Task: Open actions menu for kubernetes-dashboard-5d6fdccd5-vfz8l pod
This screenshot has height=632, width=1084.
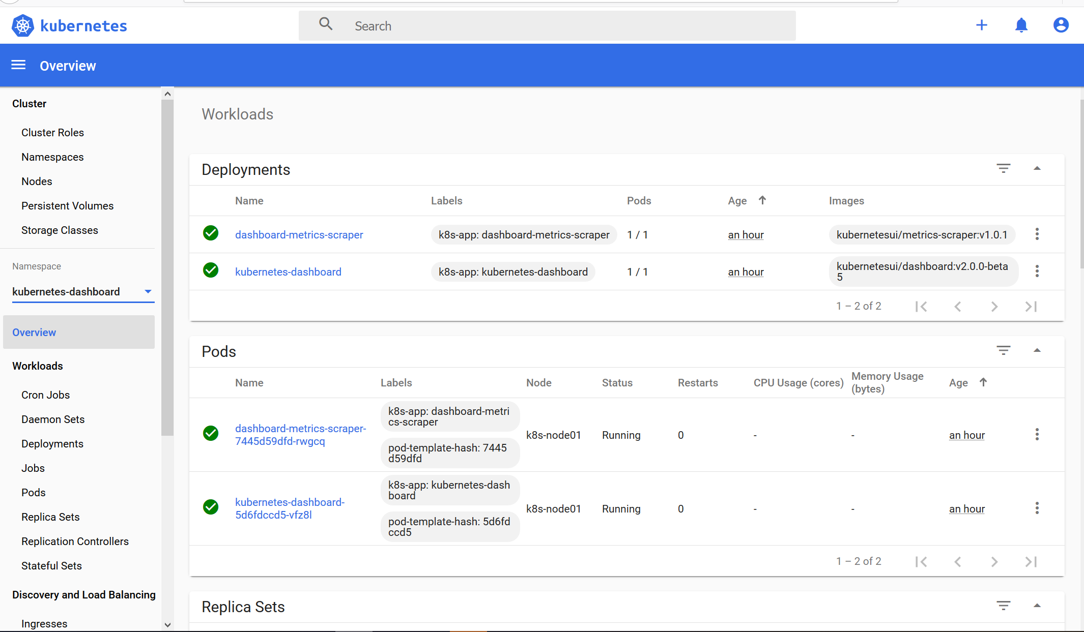Action: pos(1037,508)
